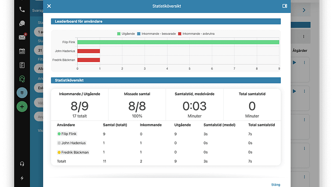The image size is (333, 187).
Task: Open the three-dot menu beside the first play button
Action: coord(304,62)
